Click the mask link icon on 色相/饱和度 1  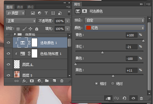pos(29,53)
